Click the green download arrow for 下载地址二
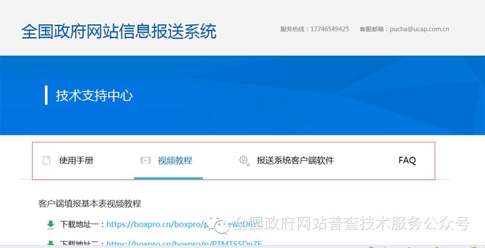Image resolution: width=485 pixels, height=248 pixels. (51, 243)
